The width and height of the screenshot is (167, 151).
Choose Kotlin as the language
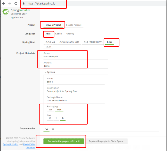pos(59,34)
